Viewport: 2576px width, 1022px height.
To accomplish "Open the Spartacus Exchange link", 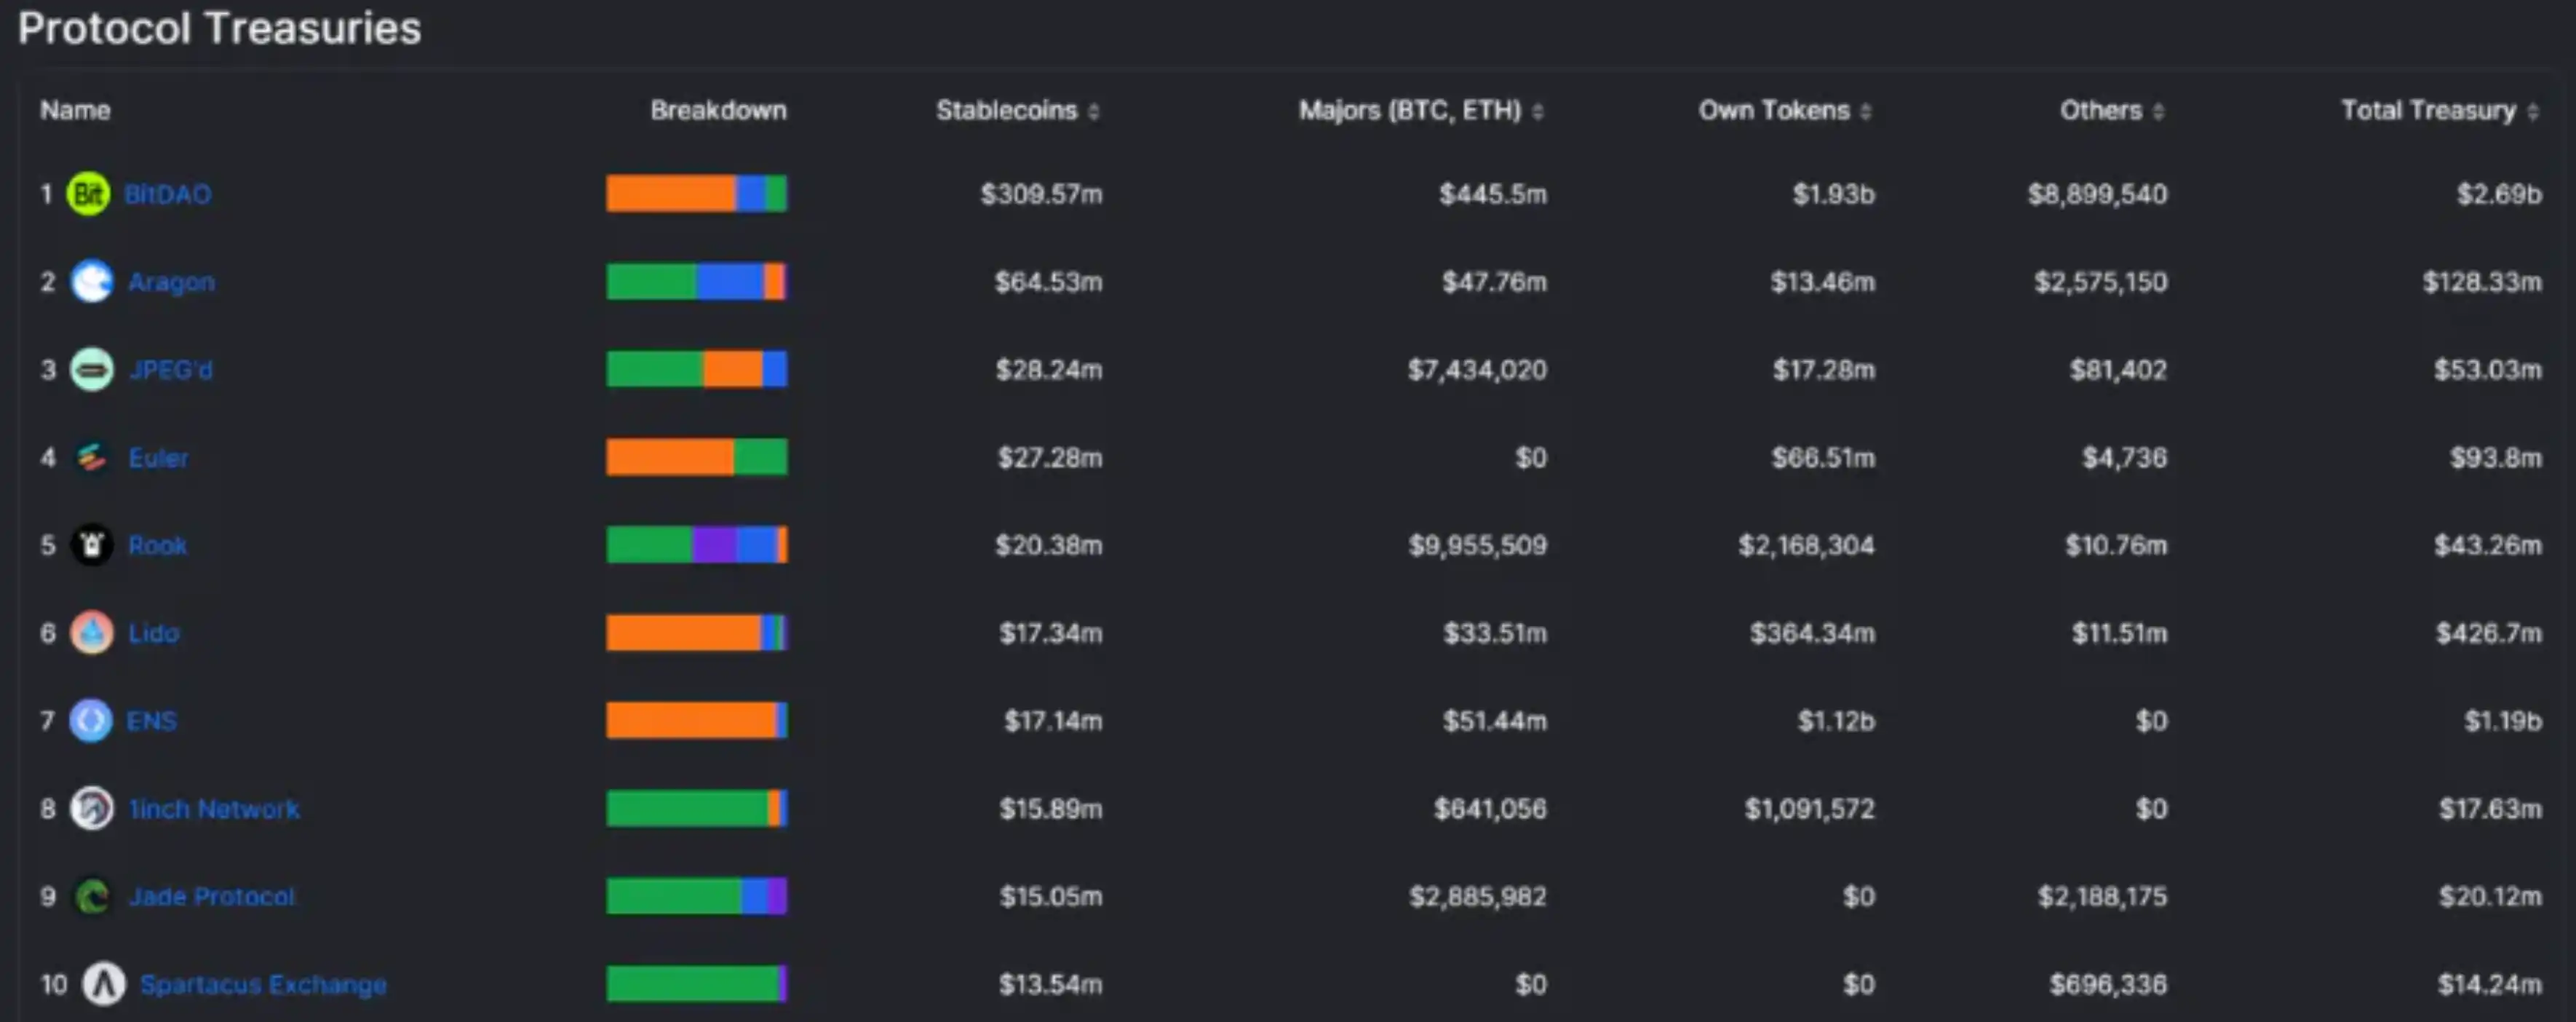I will click(x=263, y=984).
